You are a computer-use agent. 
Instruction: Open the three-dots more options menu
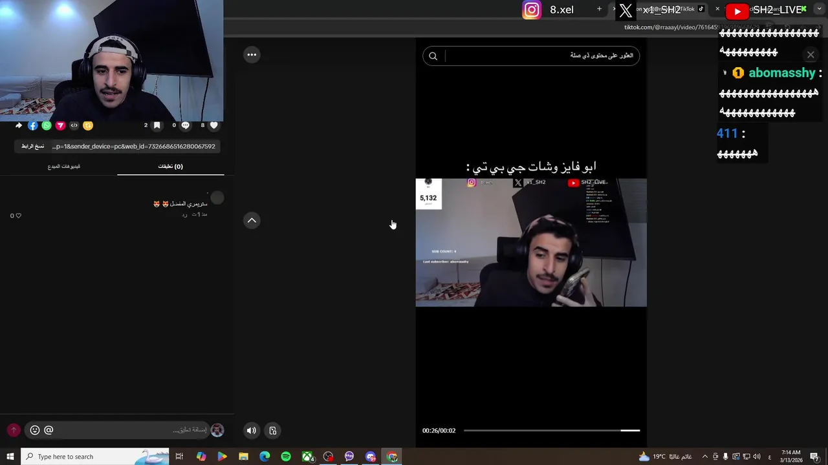click(x=252, y=55)
